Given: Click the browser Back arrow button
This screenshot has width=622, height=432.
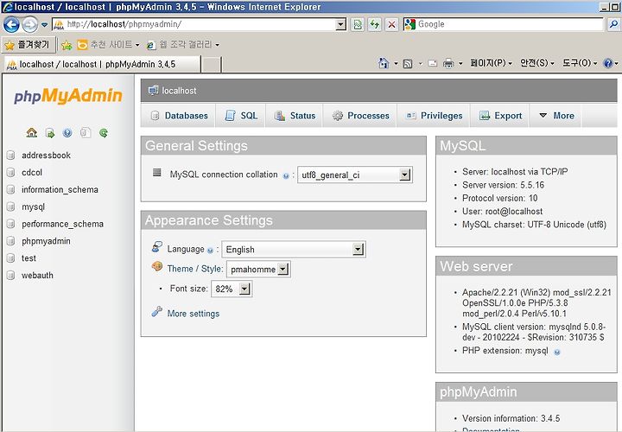Looking at the screenshot, I should [11, 24].
